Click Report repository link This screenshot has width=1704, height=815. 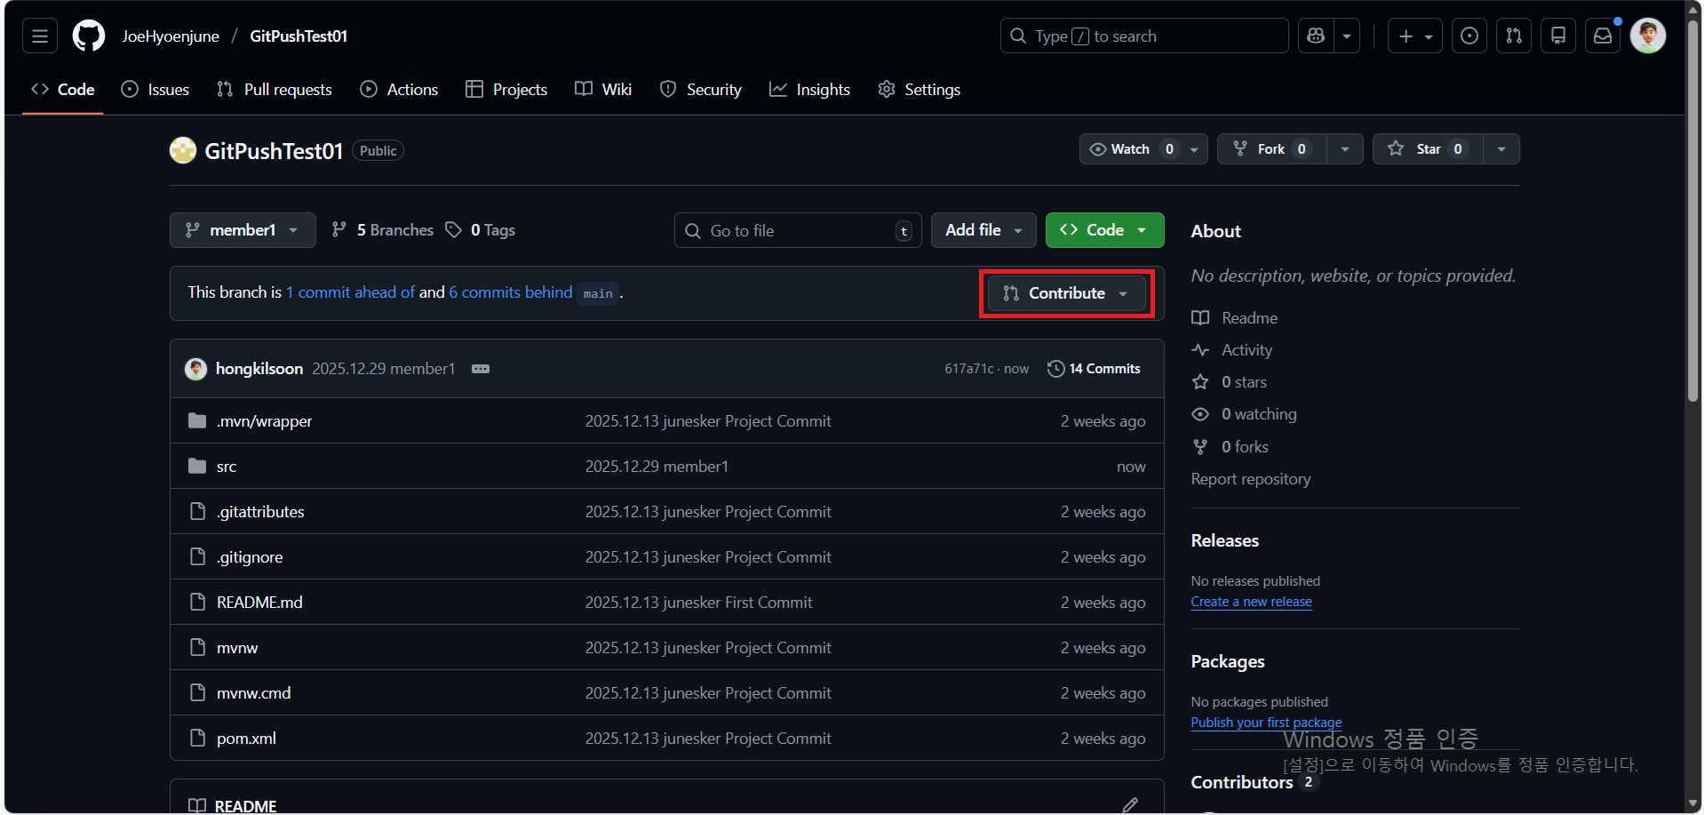point(1251,479)
